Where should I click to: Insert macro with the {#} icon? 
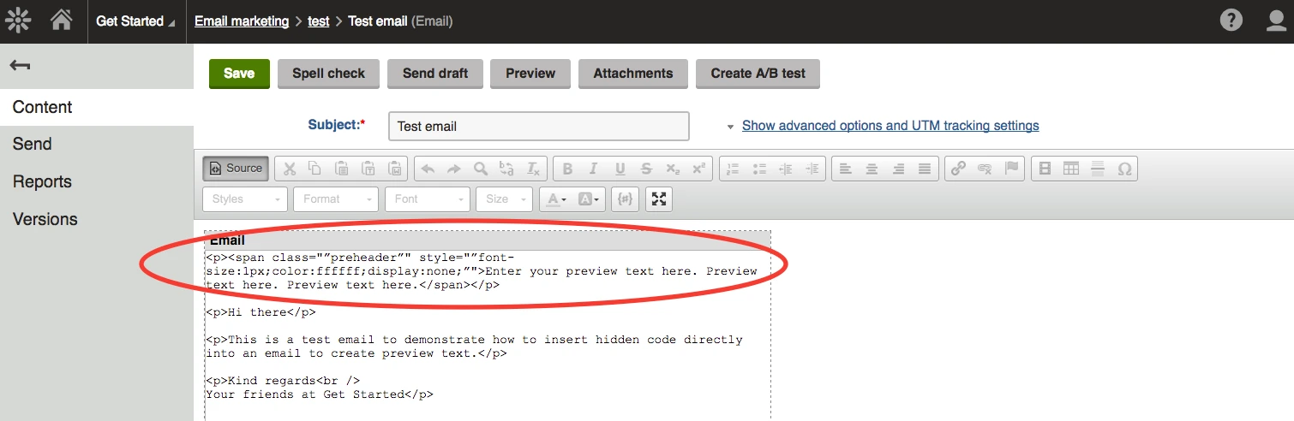click(x=625, y=199)
